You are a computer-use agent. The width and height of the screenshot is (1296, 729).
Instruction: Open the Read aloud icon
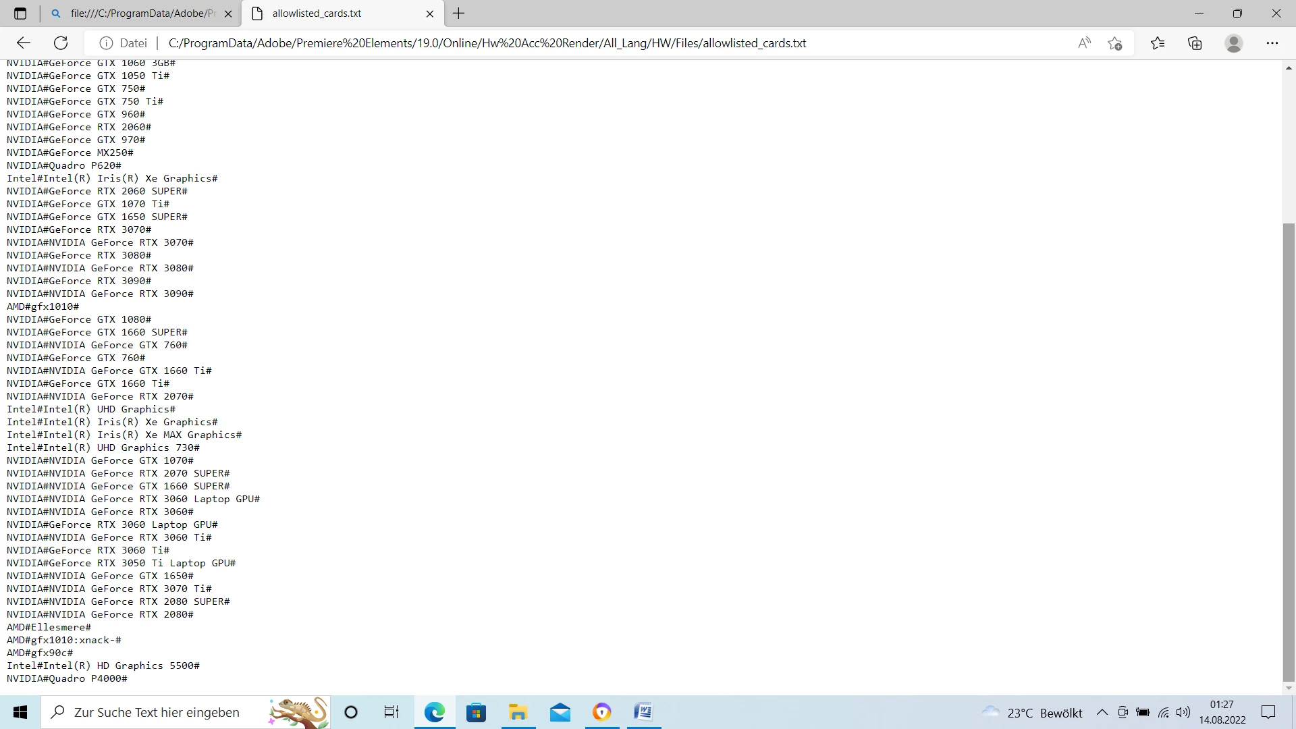tap(1084, 43)
